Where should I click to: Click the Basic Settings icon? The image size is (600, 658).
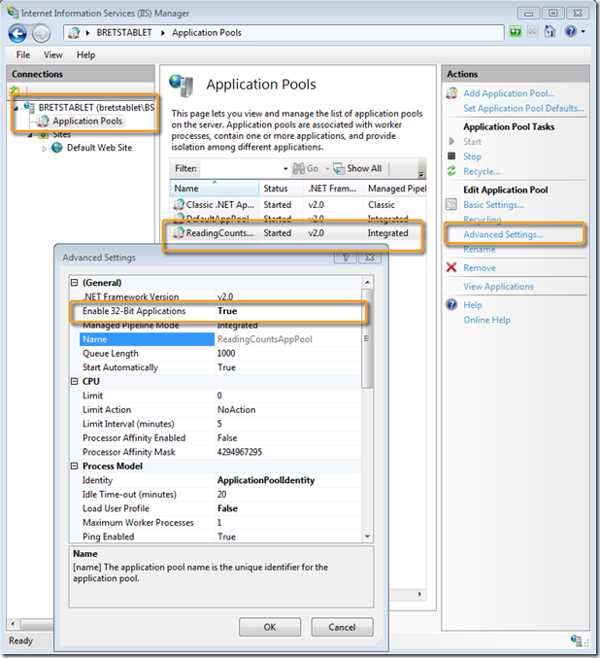451,205
